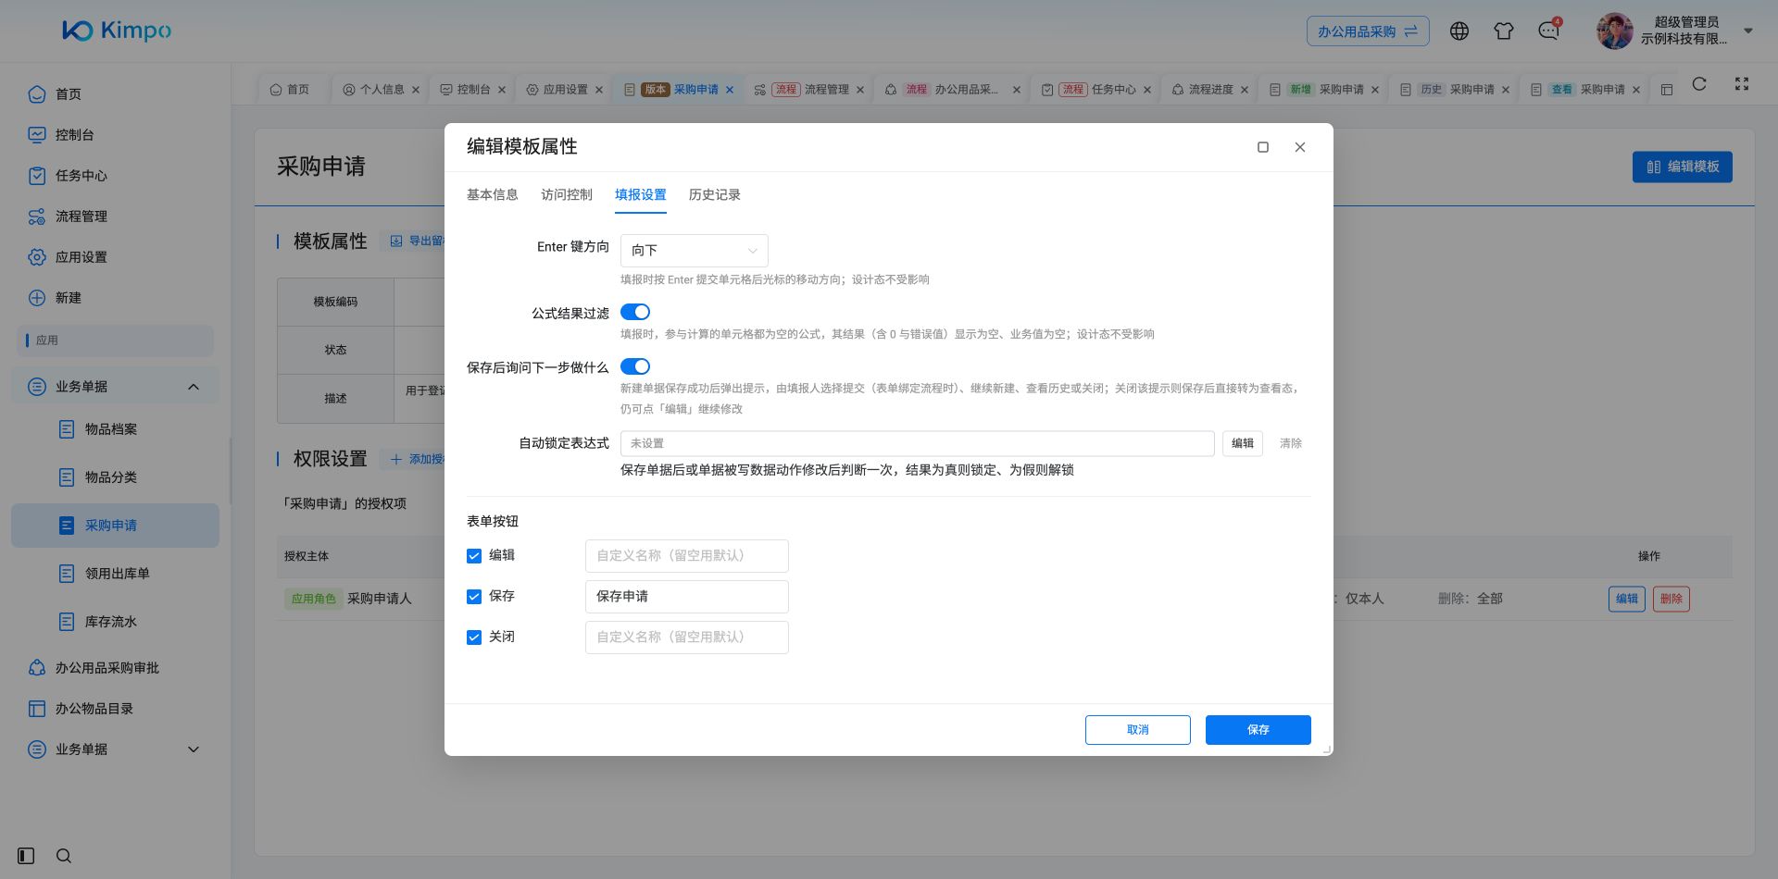This screenshot has height=879, width=1778.
Task: Click the 物品分类 document icon
Action: tap(67, 477)
